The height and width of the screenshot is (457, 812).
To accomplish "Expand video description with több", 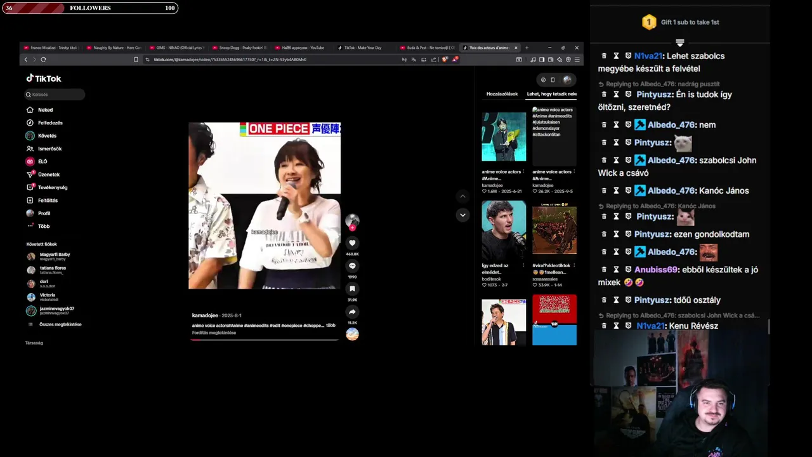I will coord(331,326).
